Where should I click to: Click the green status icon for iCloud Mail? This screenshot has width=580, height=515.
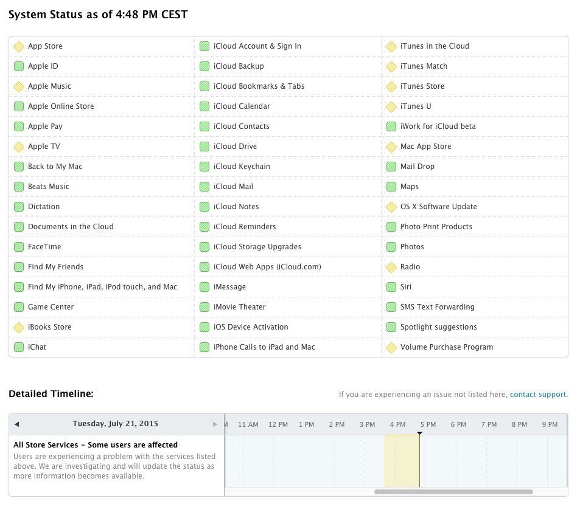coord(204,187)
